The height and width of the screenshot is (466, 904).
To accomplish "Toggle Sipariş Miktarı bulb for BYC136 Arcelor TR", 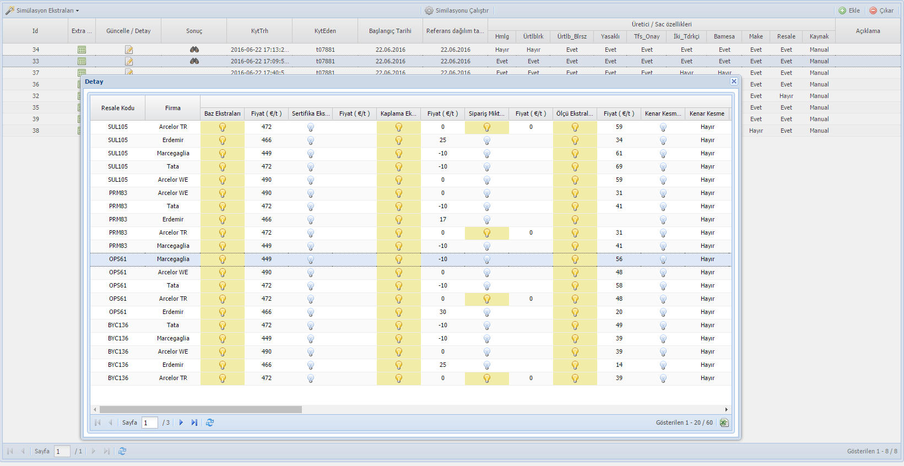I will pyautogui.click(x=487, y=378).
